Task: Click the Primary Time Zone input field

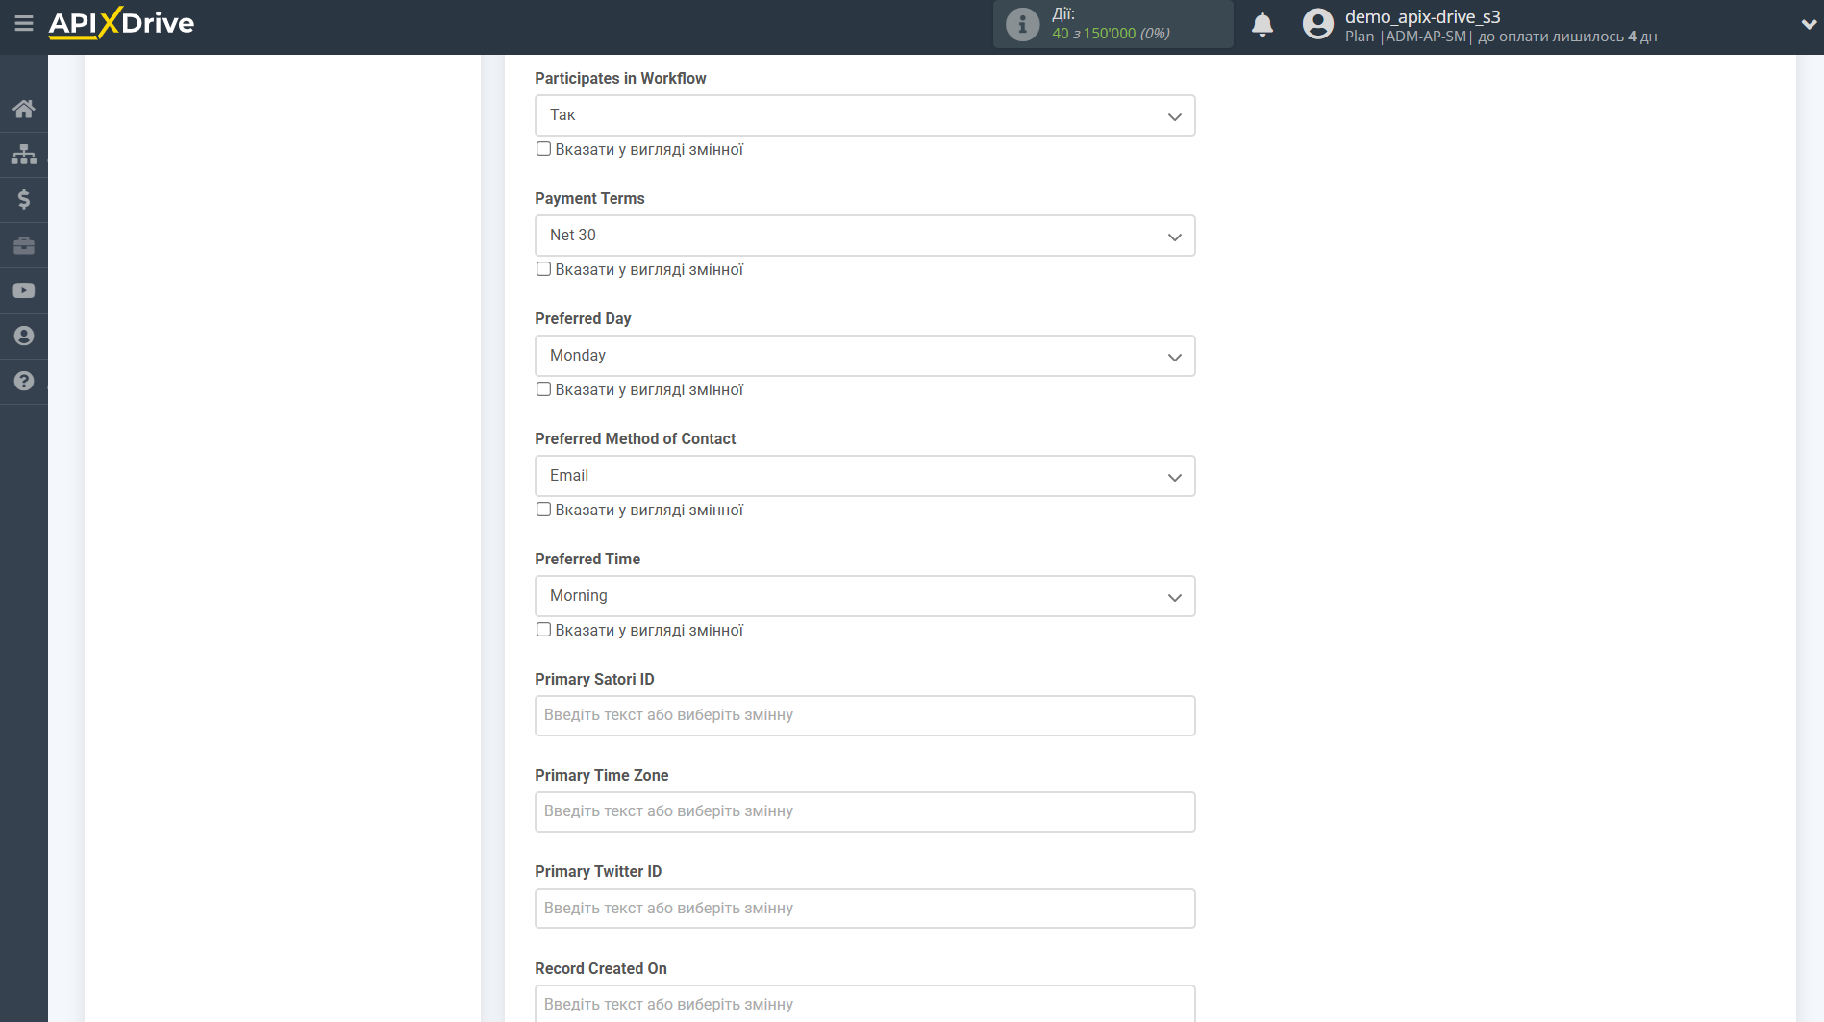Action: point(864,811)
